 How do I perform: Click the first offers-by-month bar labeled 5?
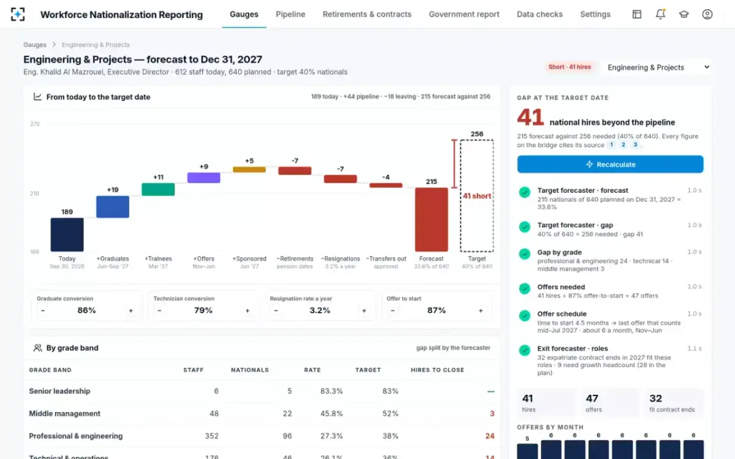point(527,451)
